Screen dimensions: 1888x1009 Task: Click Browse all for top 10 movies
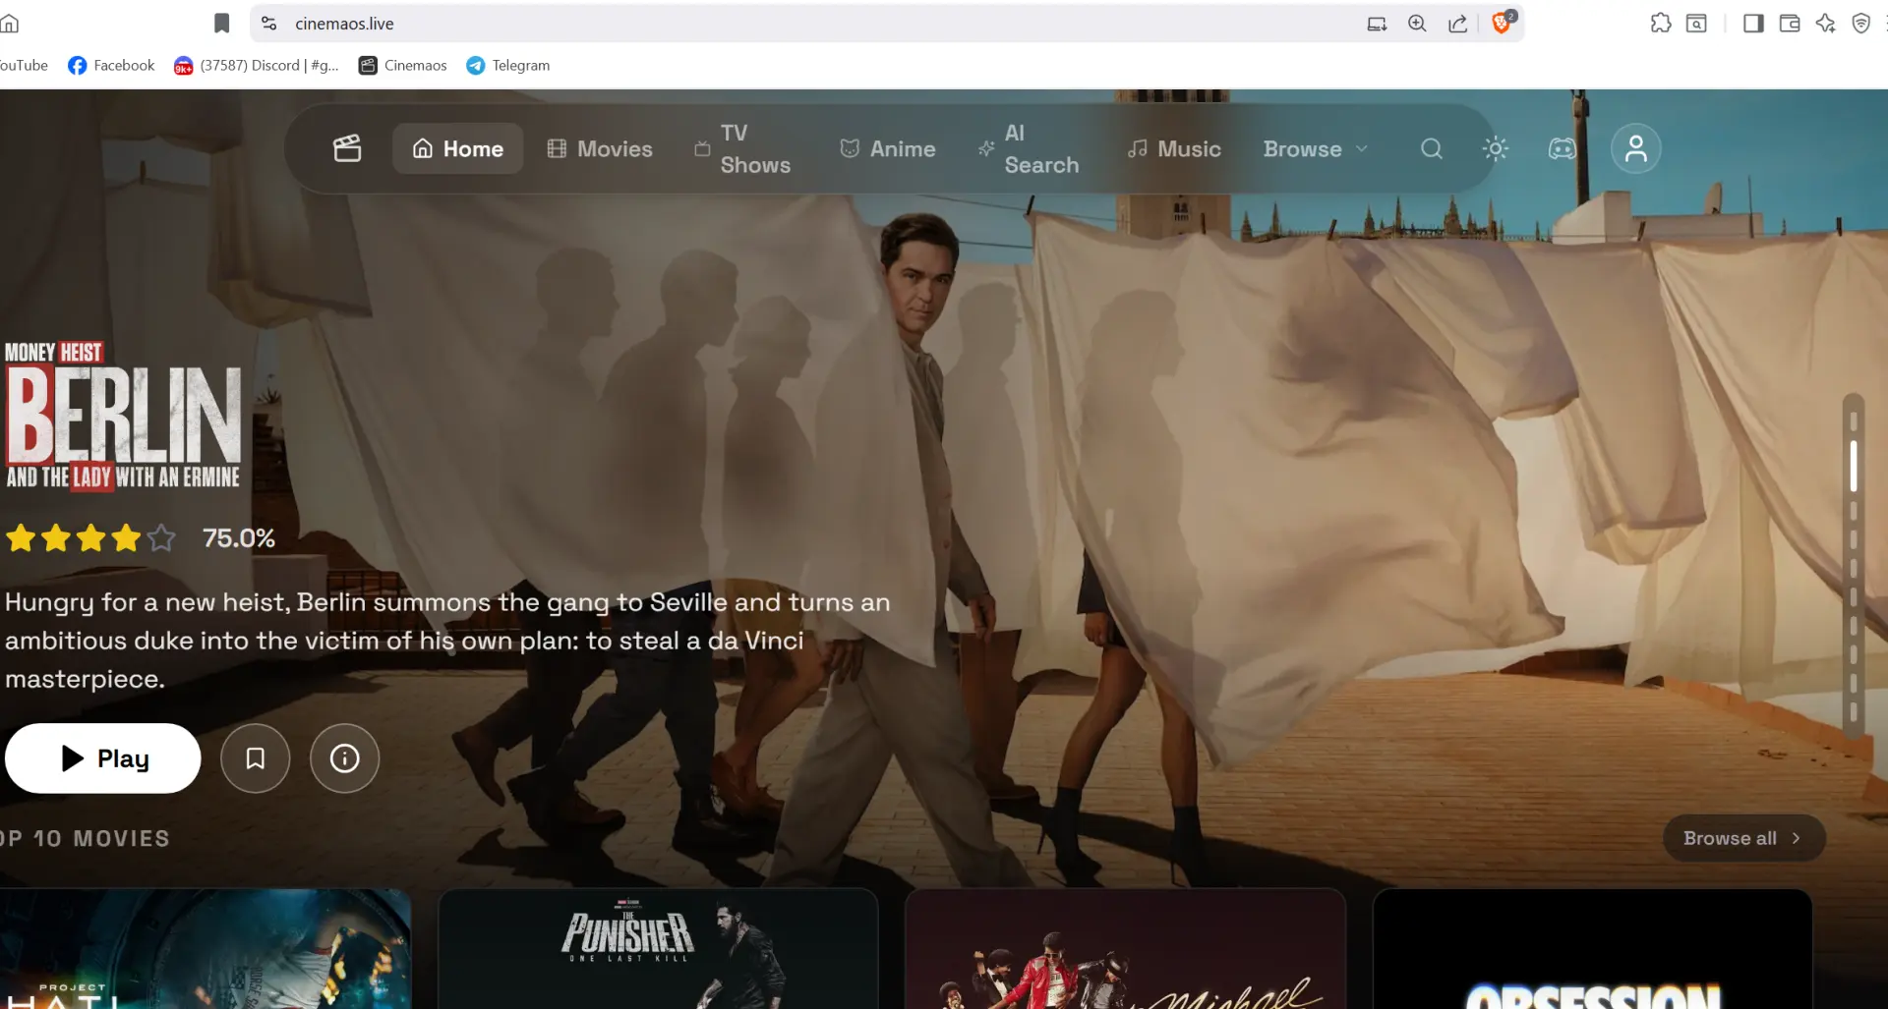[1743, 838]
